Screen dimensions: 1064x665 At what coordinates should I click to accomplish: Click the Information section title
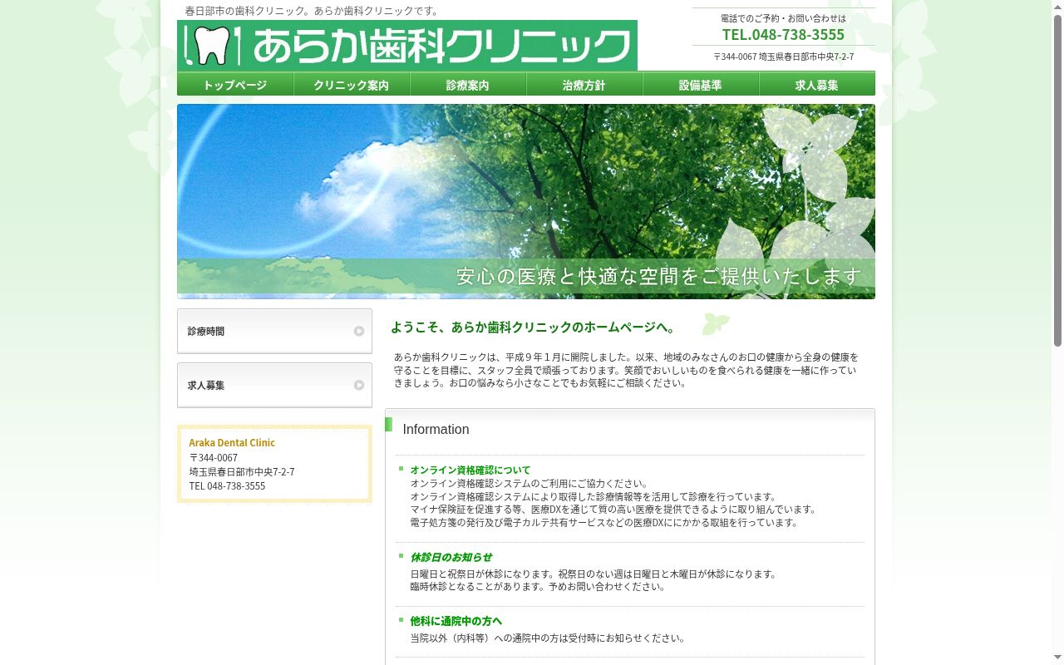pos(436,429)
